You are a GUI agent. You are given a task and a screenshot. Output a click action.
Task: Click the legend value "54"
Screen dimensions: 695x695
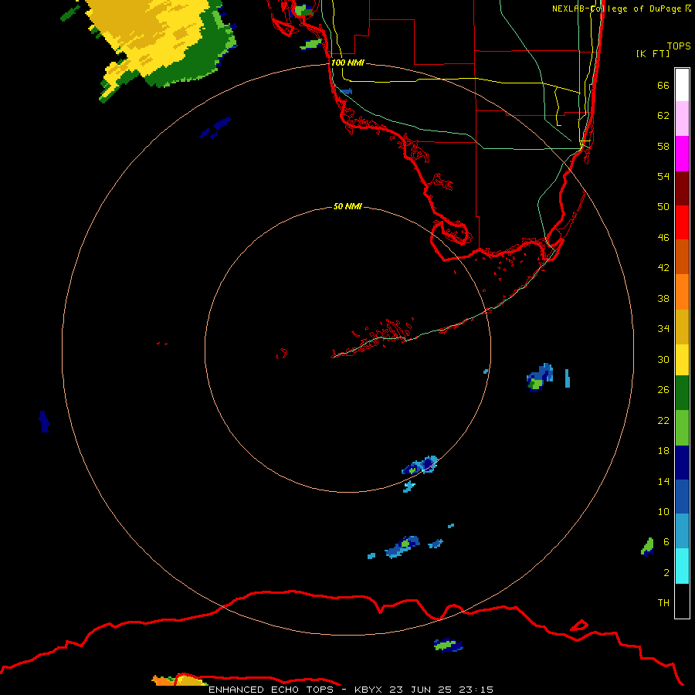[663, 176]
